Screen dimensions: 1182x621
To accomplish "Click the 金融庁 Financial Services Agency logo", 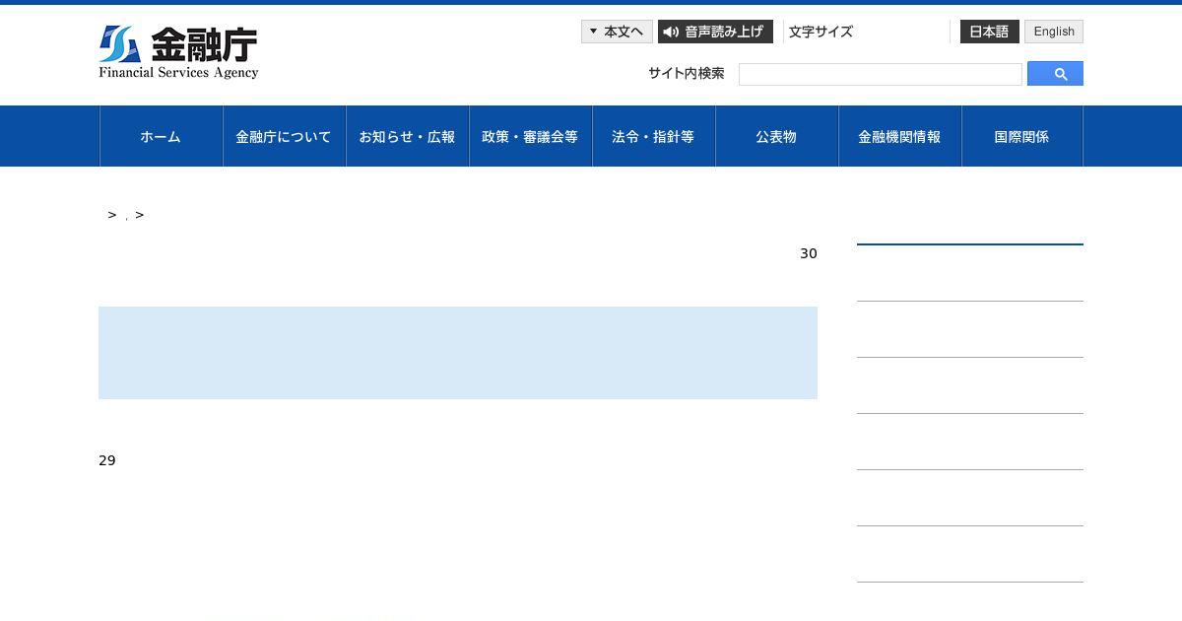I will coord(178,52).
